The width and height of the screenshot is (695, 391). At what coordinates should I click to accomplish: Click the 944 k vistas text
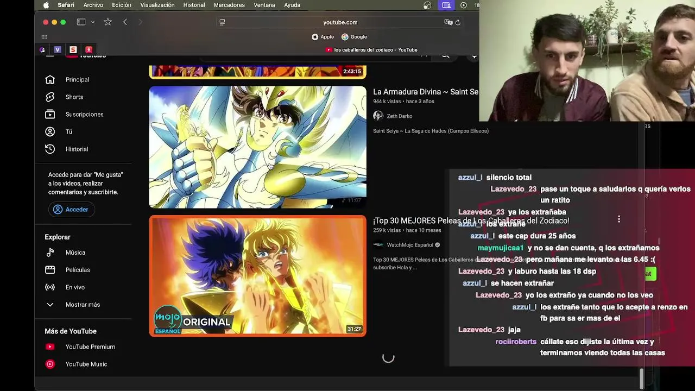(387, 102)
